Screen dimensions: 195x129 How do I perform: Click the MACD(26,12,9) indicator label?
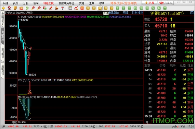(x=27, y=97)
